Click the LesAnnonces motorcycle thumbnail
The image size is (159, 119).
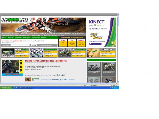pos(65,53)
